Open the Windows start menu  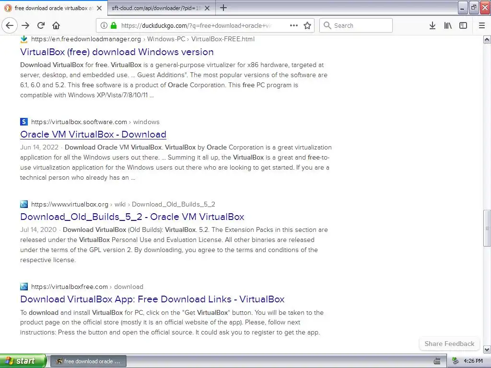pos(23,361)
